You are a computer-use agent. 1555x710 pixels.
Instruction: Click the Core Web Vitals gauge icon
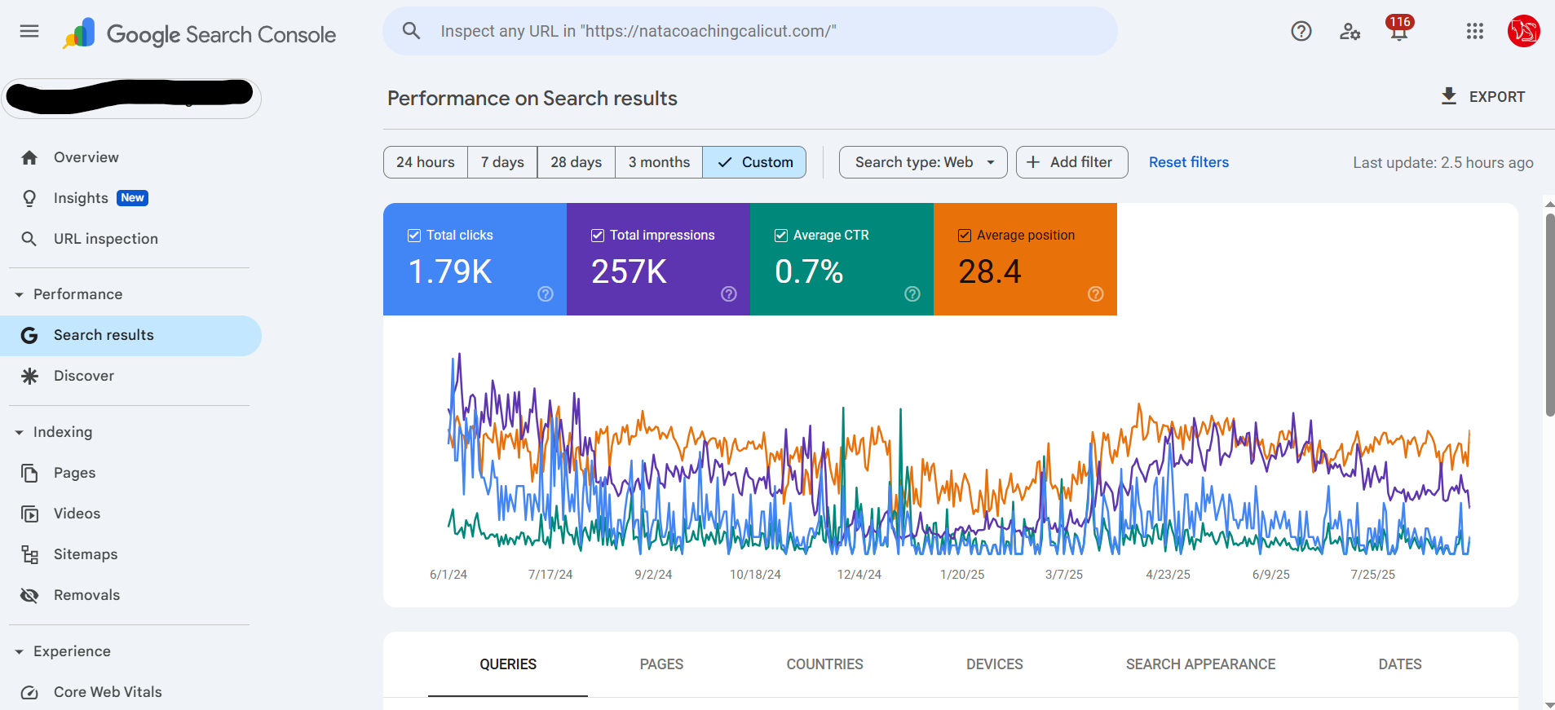[29, 692]
